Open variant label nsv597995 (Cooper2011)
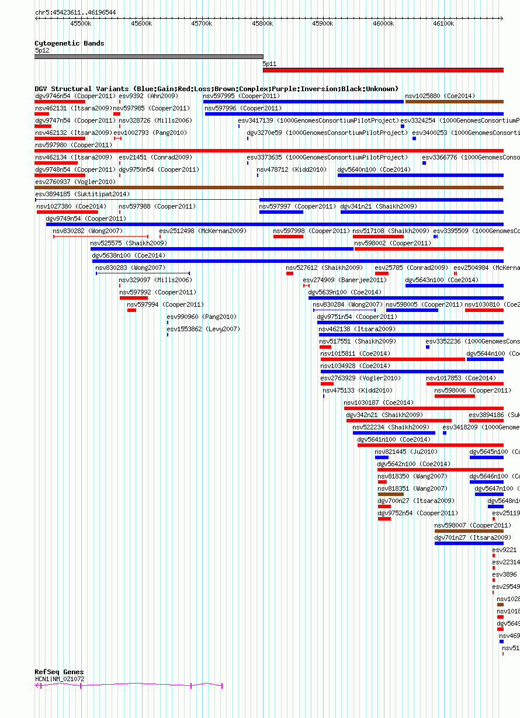Viewport: 520px width, 718px height. [242, 96]
